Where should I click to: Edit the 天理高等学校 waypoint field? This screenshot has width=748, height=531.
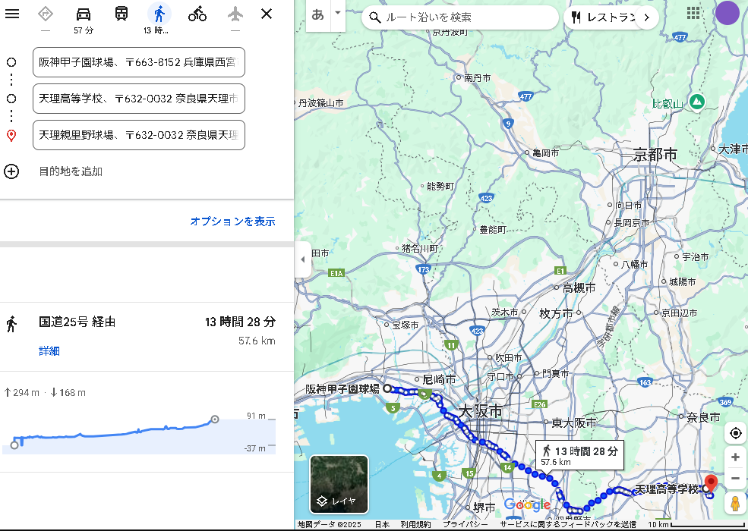point(139,99)
